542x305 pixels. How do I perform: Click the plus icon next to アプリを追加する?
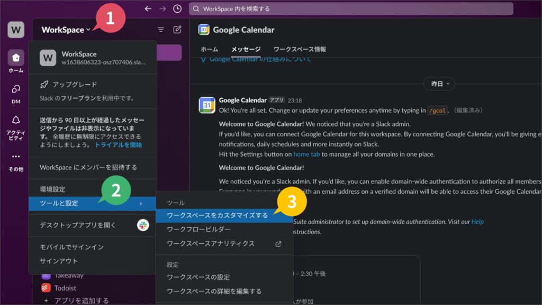46,300
